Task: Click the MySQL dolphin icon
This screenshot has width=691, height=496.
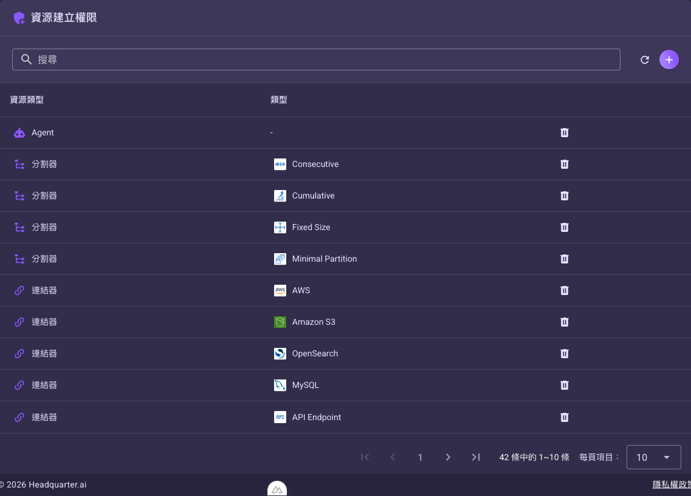Action: click(x=280, y=385)
